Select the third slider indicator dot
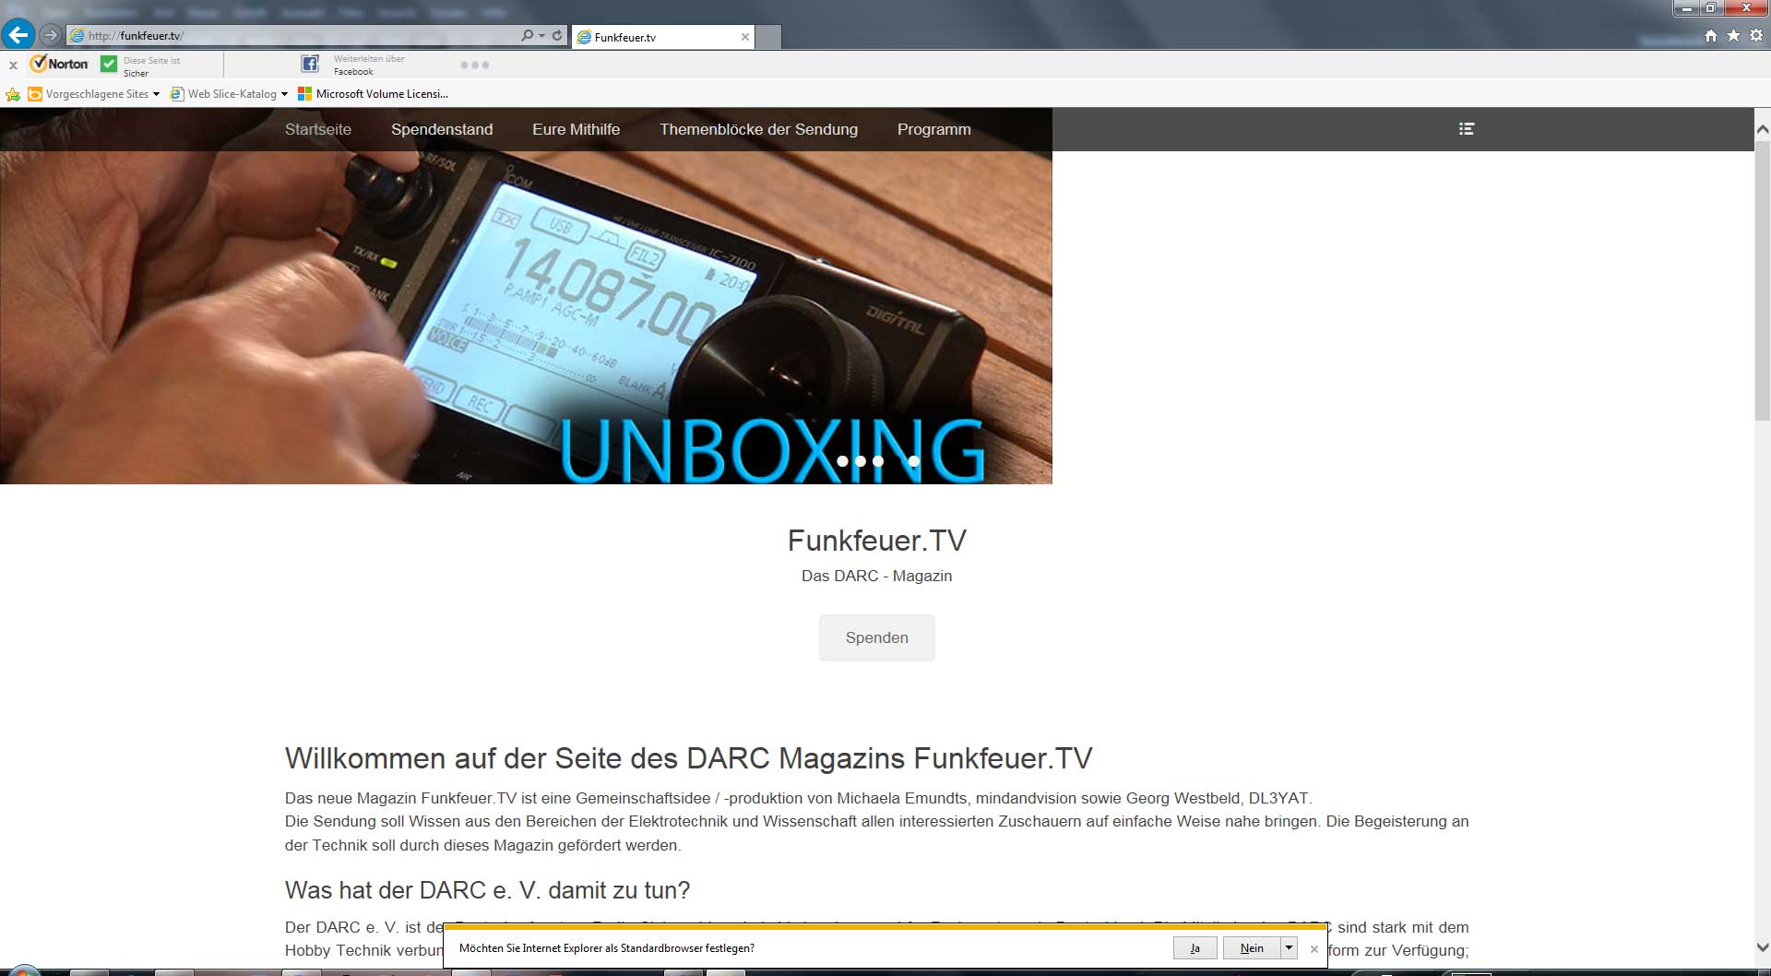The image size is (1771, 976). [878, 461]
